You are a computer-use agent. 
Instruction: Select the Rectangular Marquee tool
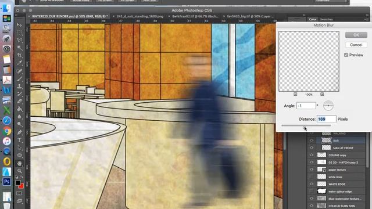pos(19,33)
